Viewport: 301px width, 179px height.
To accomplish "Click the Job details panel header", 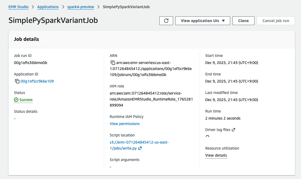I will [x=27, y=39].
